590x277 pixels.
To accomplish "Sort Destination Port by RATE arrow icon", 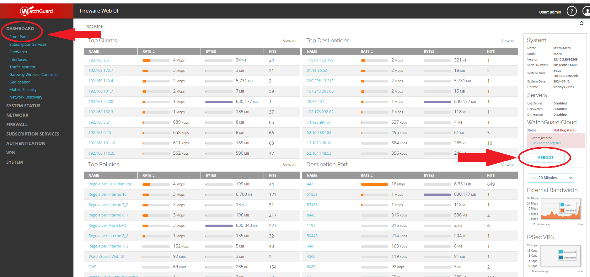I will click(372, 176).
